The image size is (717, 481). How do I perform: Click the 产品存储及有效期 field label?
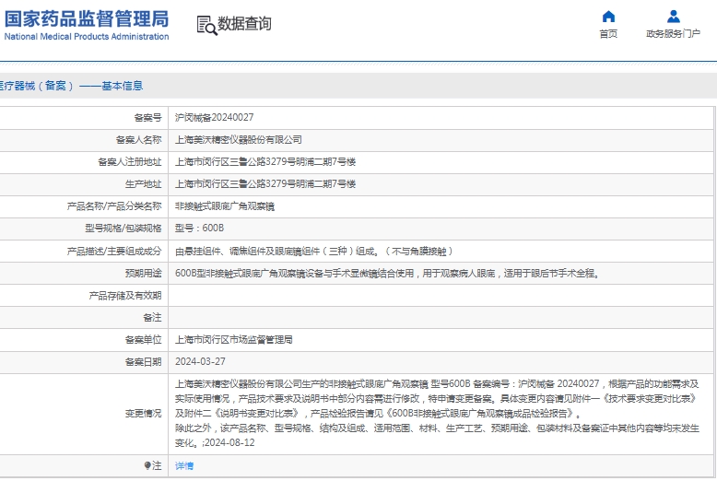(125, 296)
